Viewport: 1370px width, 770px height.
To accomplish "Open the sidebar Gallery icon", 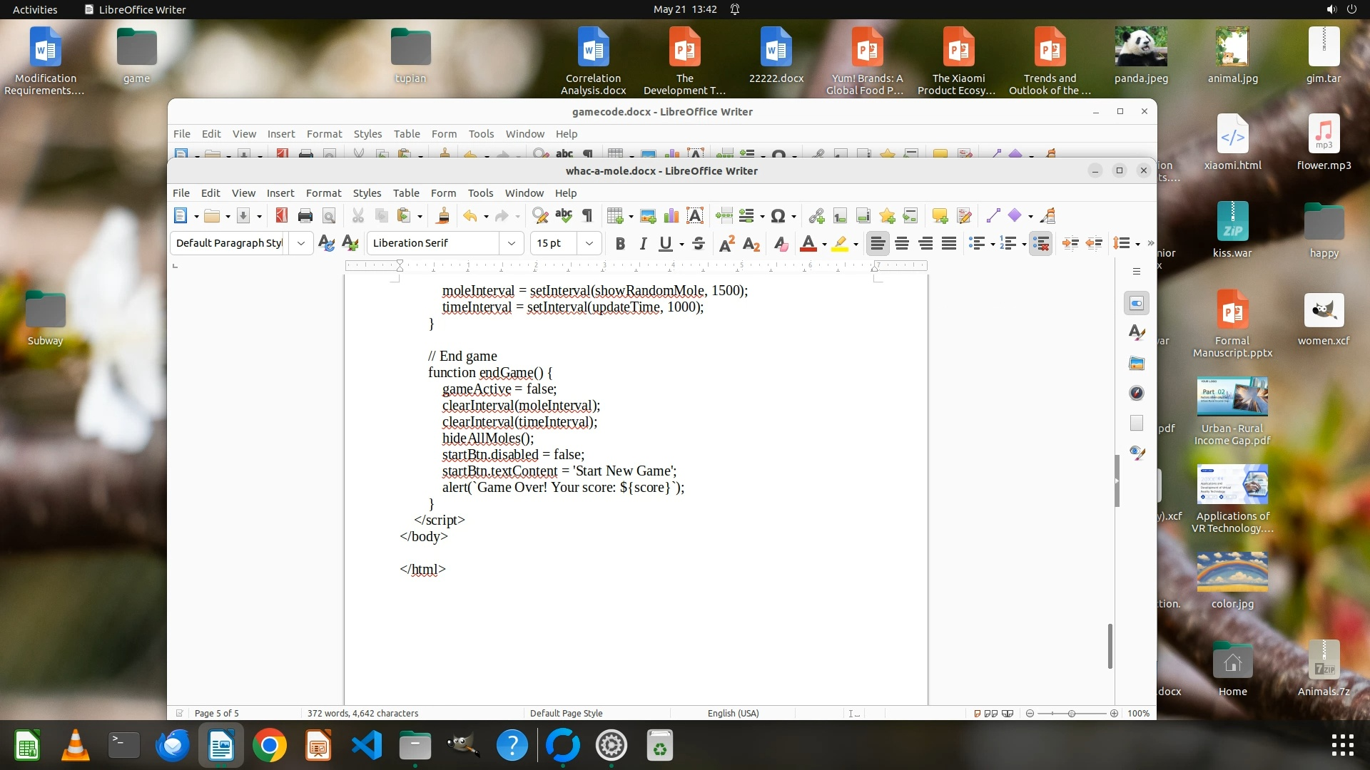I will (1137, 364).
